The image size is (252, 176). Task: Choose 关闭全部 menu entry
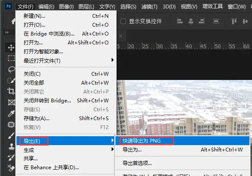point(66,82)
